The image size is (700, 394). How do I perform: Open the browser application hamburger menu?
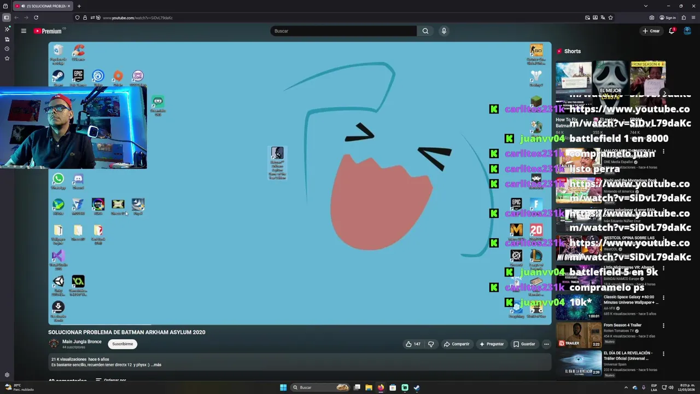[693, 18]
